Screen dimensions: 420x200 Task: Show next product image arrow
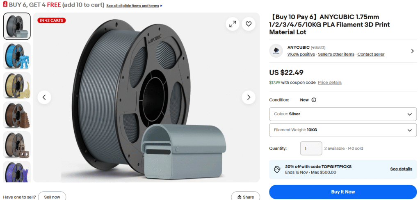point(249,97)
